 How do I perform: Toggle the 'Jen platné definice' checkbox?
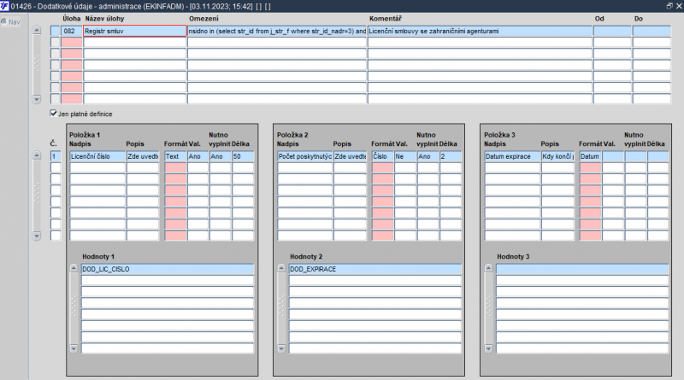click(x=53, y=114)
